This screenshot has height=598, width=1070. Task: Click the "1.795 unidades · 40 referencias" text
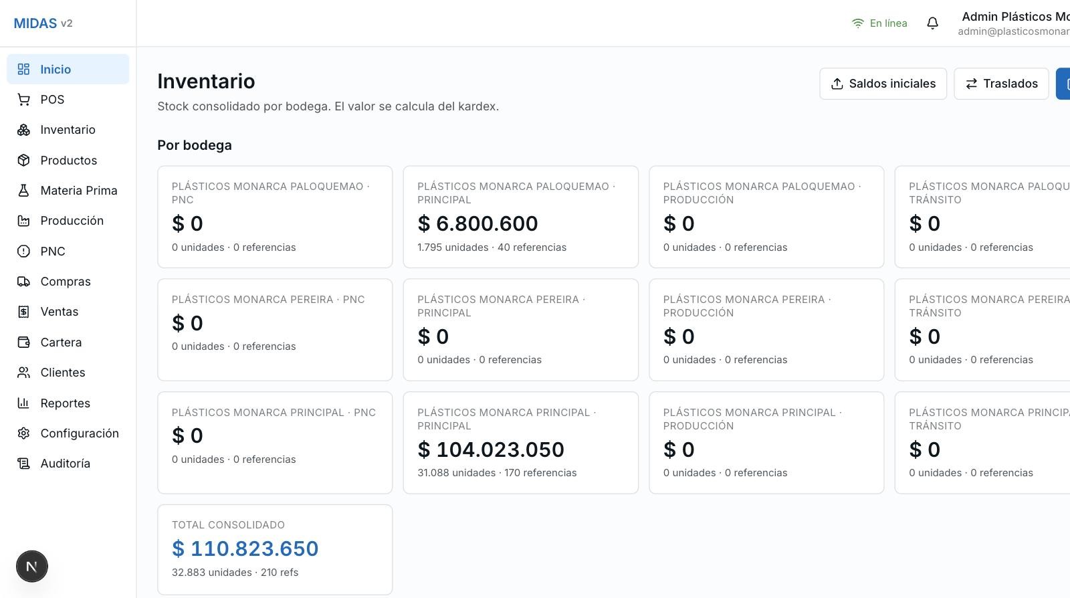click(x=492, y=247)
